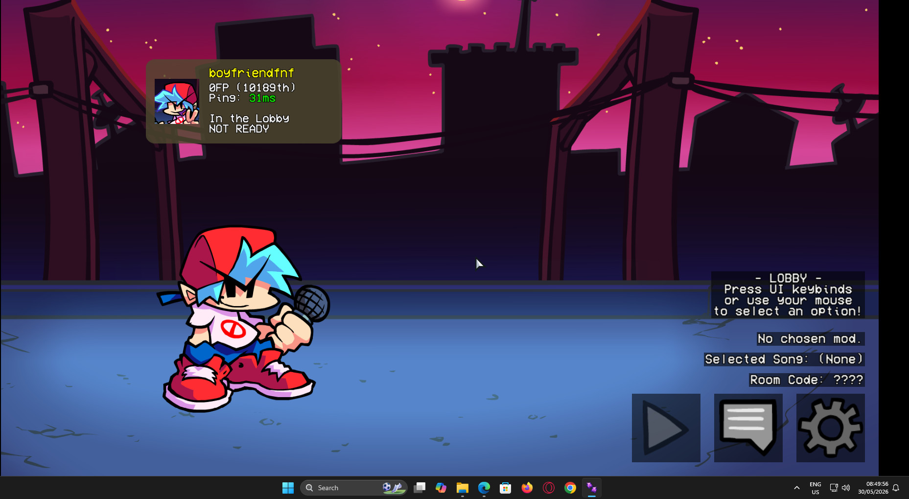Open the volume control speaker icon

point(846,488)
